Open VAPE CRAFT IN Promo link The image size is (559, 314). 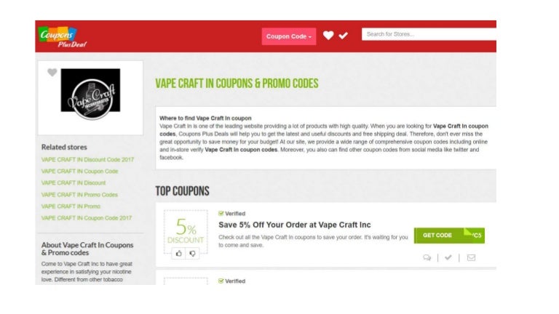pyautogui.click(x=71, y=206)
